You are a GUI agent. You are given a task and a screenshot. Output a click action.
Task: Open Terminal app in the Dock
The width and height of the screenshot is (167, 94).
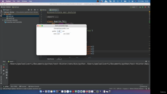59,91
